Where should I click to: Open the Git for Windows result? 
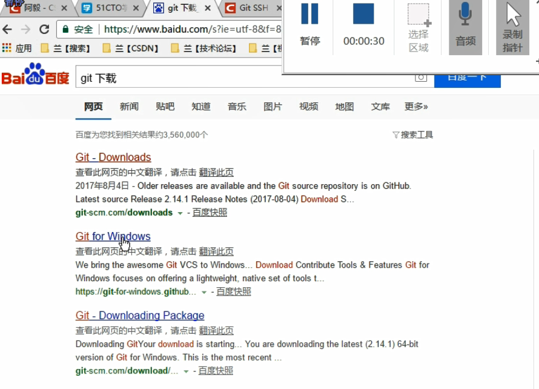pos(113,236)
